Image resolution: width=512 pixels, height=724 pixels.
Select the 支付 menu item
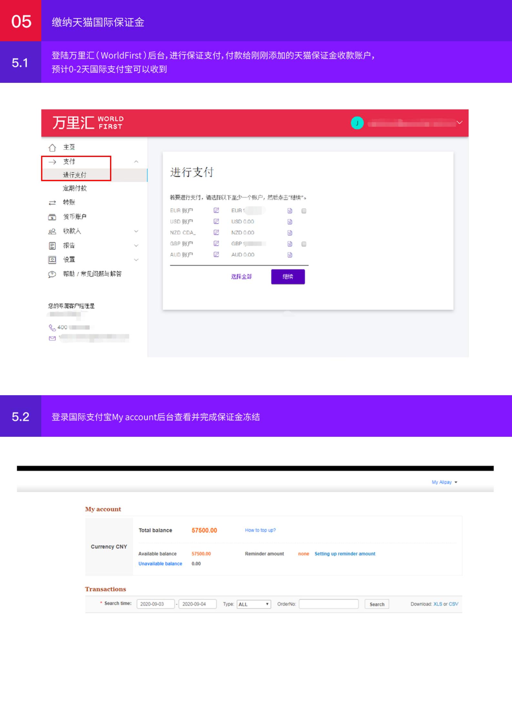click(x=69, y=161)
